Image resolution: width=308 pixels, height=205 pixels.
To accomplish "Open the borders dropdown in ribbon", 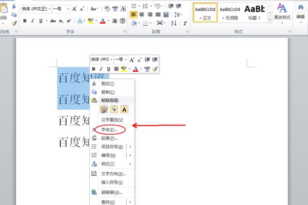I will [x=150, y=24].
